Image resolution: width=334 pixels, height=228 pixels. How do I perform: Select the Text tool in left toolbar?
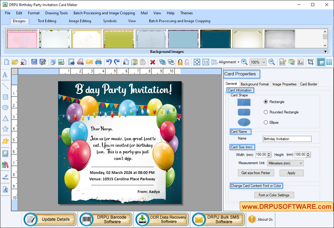click(x=5, y=75)
